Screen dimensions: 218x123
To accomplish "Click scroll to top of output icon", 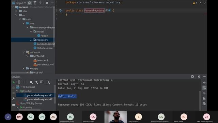I will (x=204, y=93).
